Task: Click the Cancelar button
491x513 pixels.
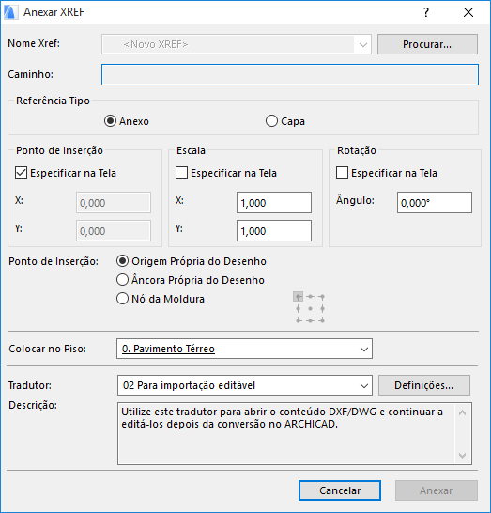Action: [x=340, y=490]
